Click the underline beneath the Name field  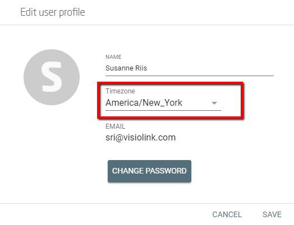190,76
